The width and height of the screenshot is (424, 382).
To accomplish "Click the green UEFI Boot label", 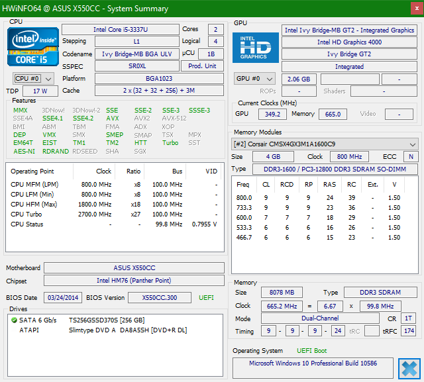I will point(312,351).
